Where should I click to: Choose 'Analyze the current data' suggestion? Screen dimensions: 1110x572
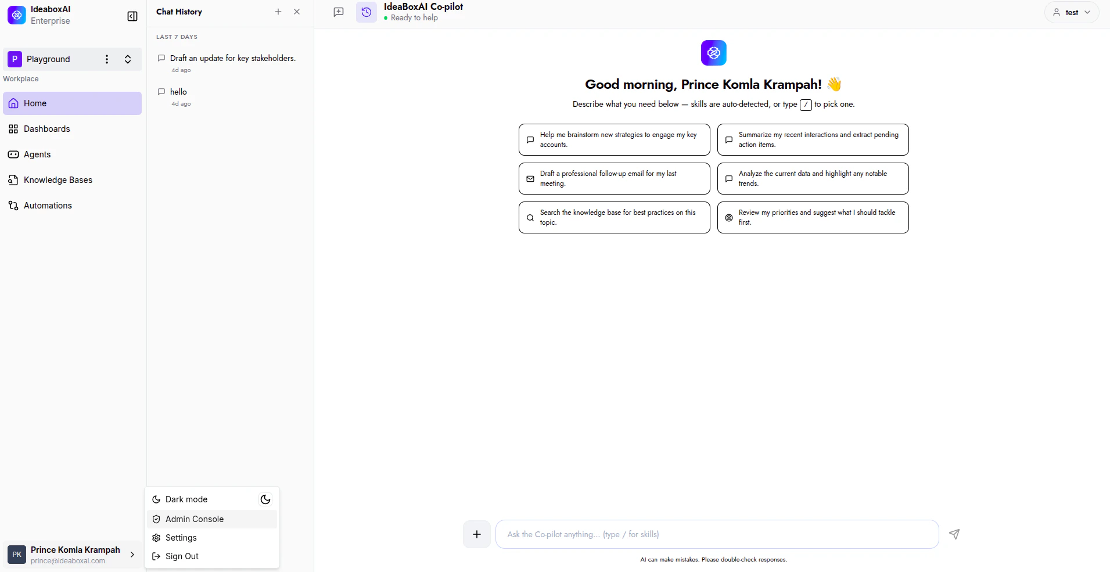coord(813,178)
